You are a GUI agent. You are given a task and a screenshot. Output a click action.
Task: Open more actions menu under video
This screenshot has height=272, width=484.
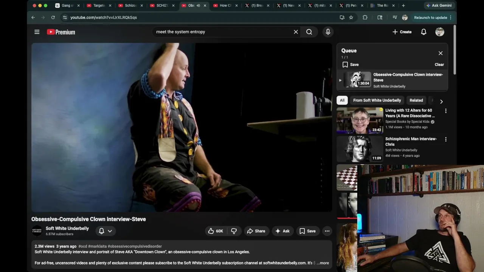(327, 231)
